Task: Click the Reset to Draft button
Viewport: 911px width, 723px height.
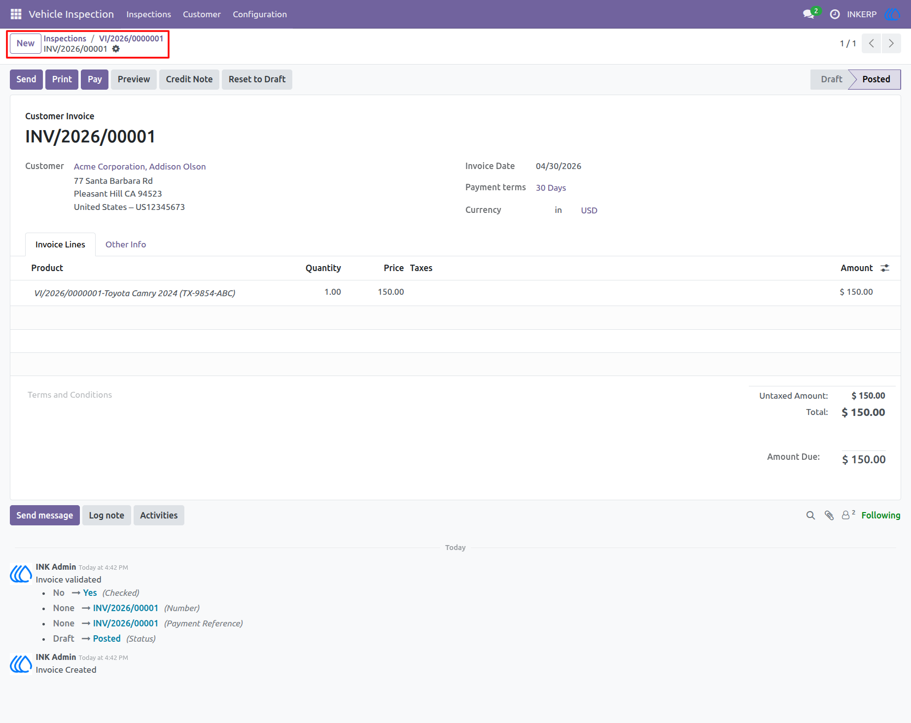Action: pyautogui.click(x=257, y=79)
